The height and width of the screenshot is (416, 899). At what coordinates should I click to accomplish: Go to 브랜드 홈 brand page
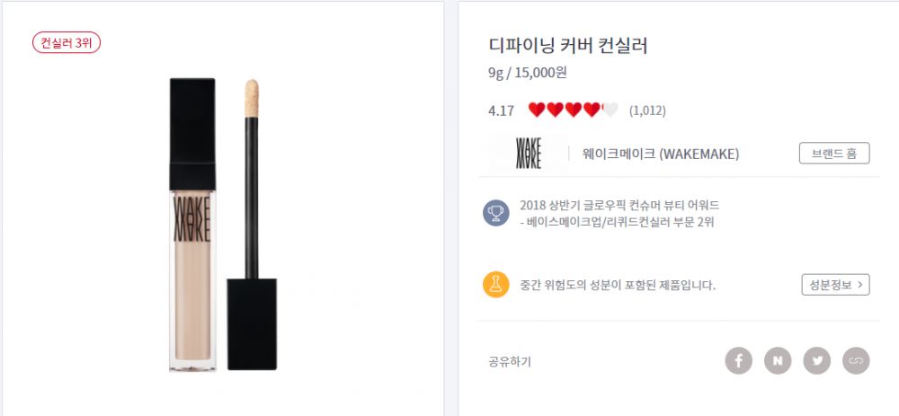[834, 153]
